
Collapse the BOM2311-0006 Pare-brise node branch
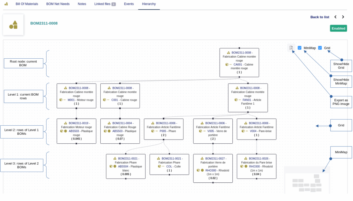pyautogui.click(x=256, y=140)
